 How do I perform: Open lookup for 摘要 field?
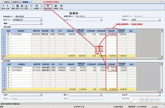click(41, 24)
